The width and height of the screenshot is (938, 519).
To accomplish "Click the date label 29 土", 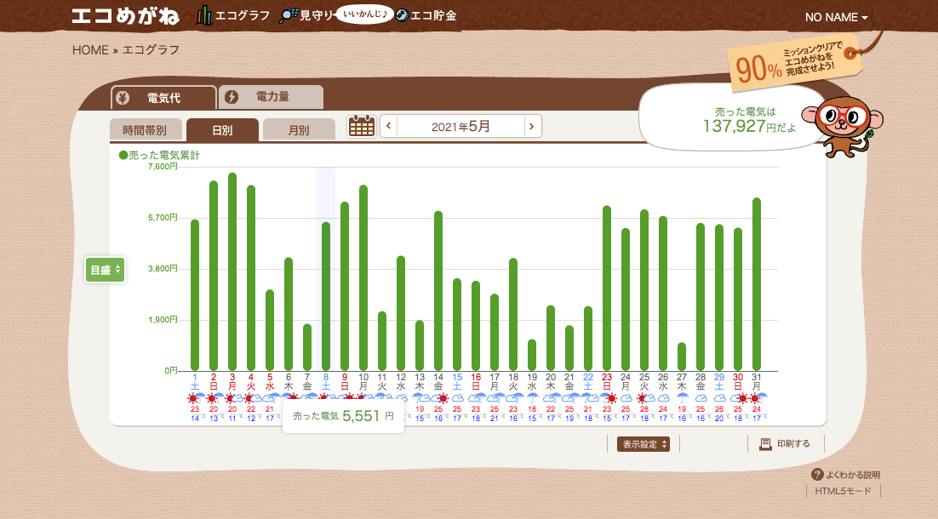I will [x=719, y=382].
